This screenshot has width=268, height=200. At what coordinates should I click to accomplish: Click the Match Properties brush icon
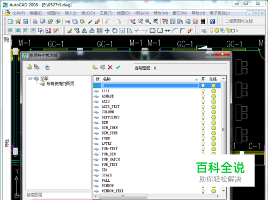(91, 21)
